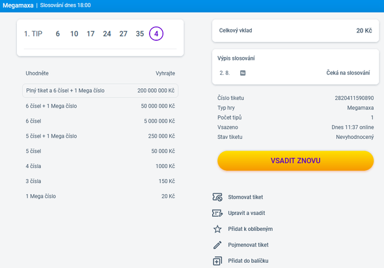Click the plus-box icon for Přidat do balíčku
The image size is (384, 268).
217,261
